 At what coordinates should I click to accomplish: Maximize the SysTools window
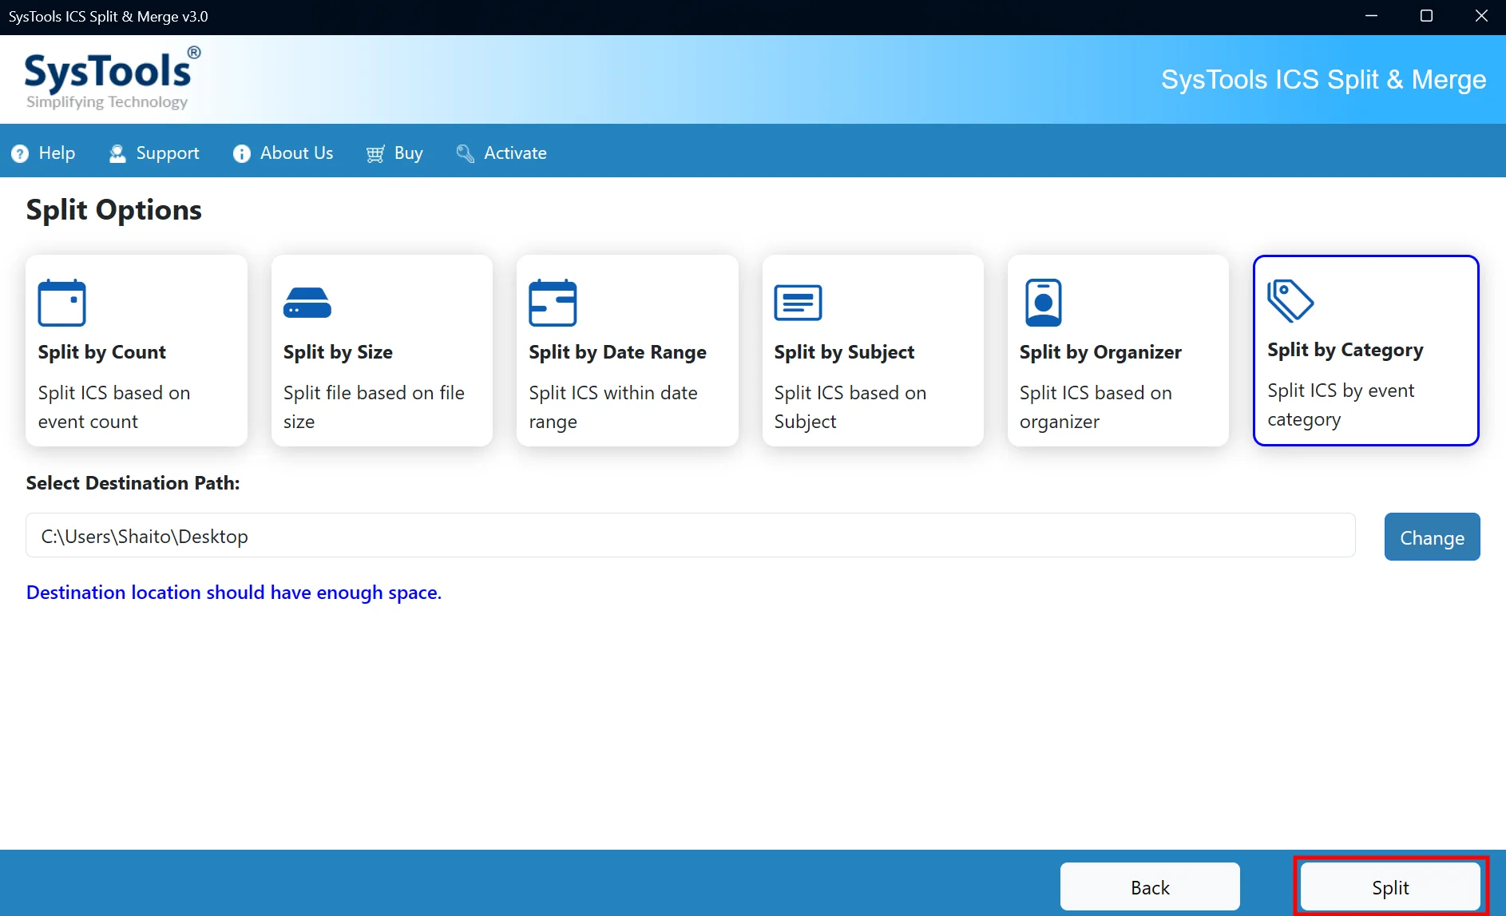pos(1426,16)
